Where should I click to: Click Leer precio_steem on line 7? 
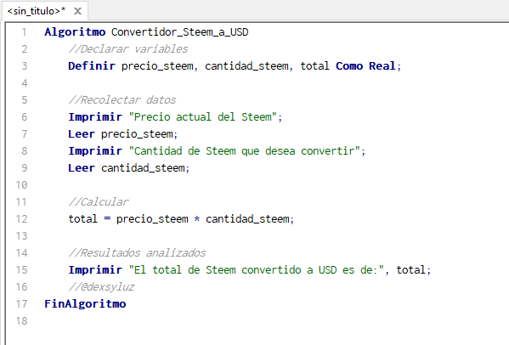pyautogui.click(x=121, y=134)
